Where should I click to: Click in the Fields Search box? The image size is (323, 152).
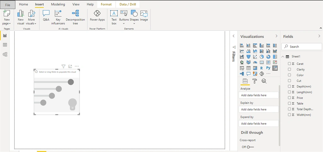coord(302,47)
